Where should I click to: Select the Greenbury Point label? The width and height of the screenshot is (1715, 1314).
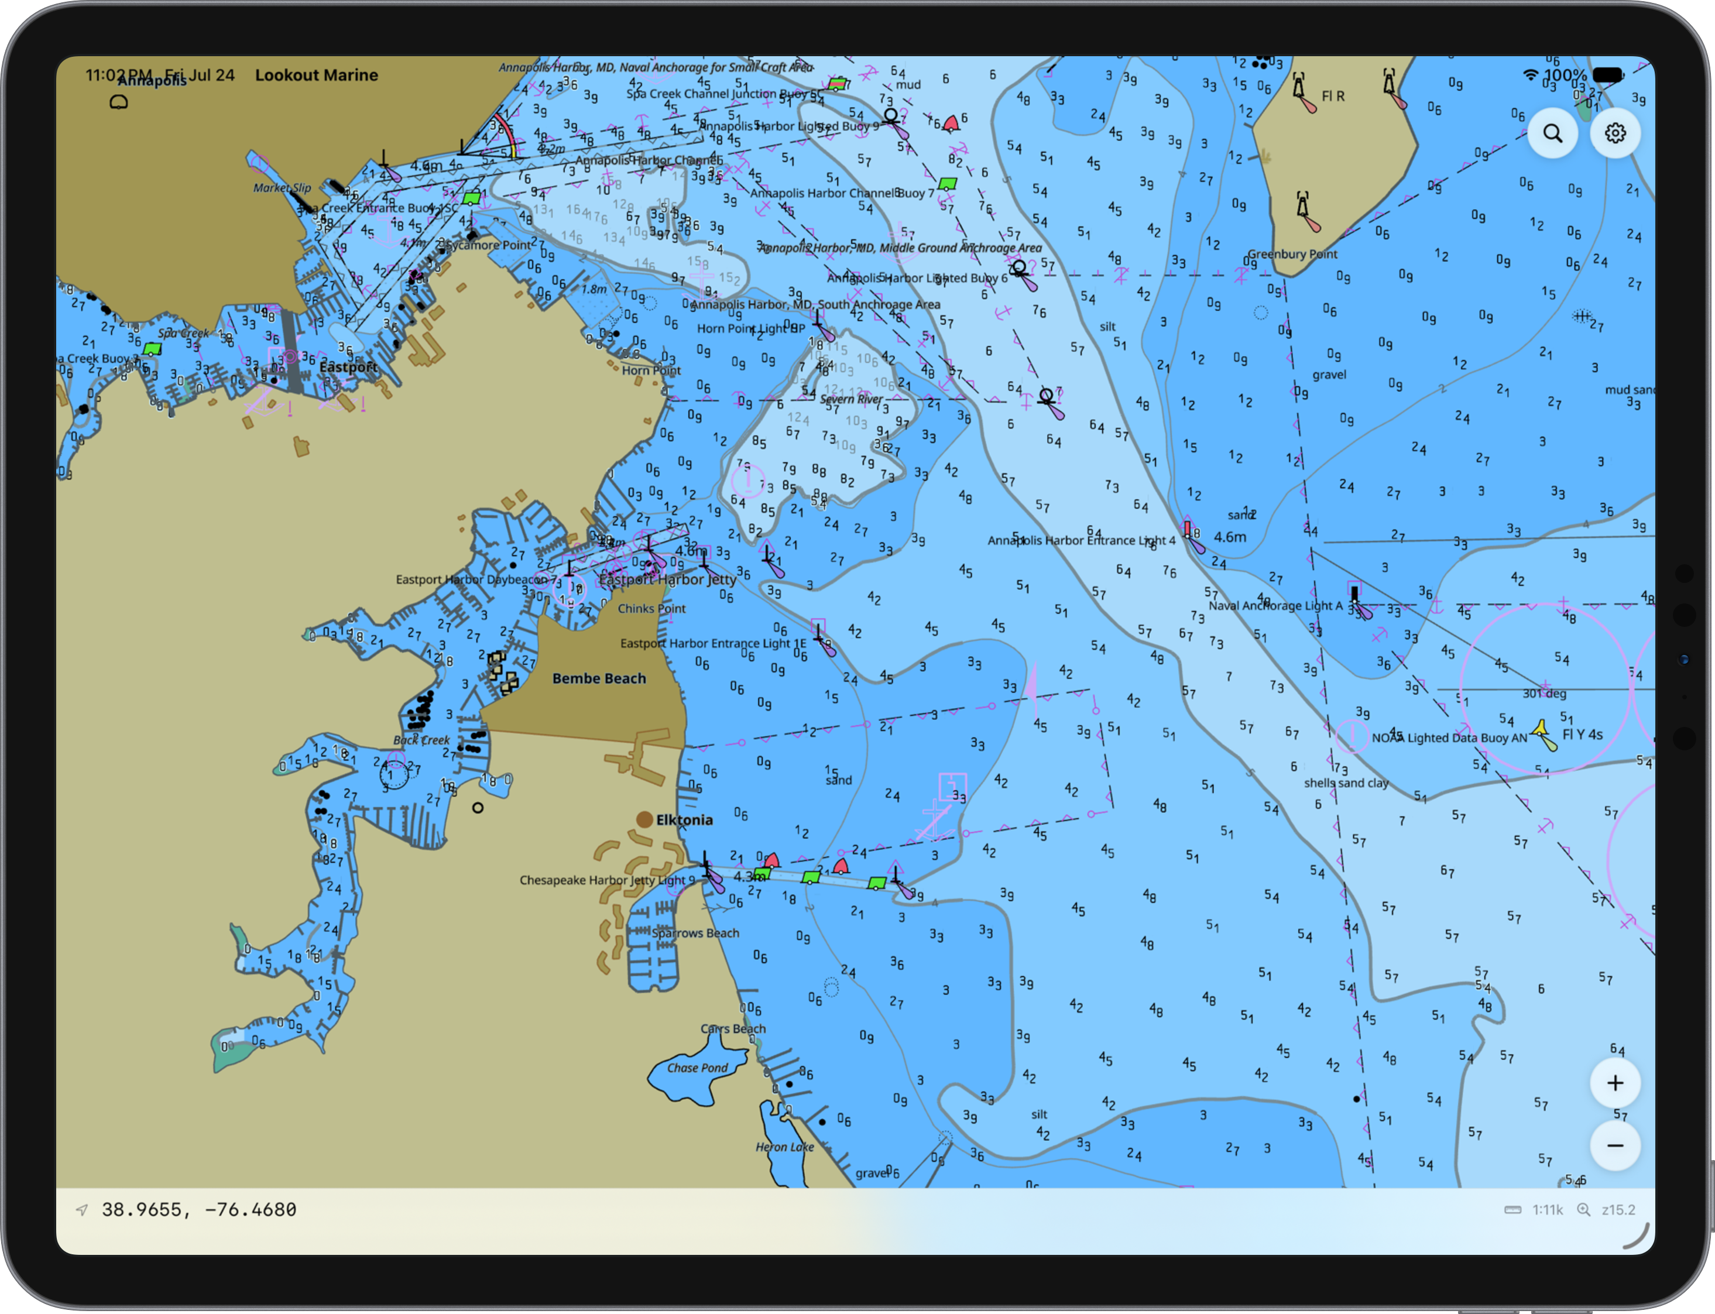[x=1292, y=254]
